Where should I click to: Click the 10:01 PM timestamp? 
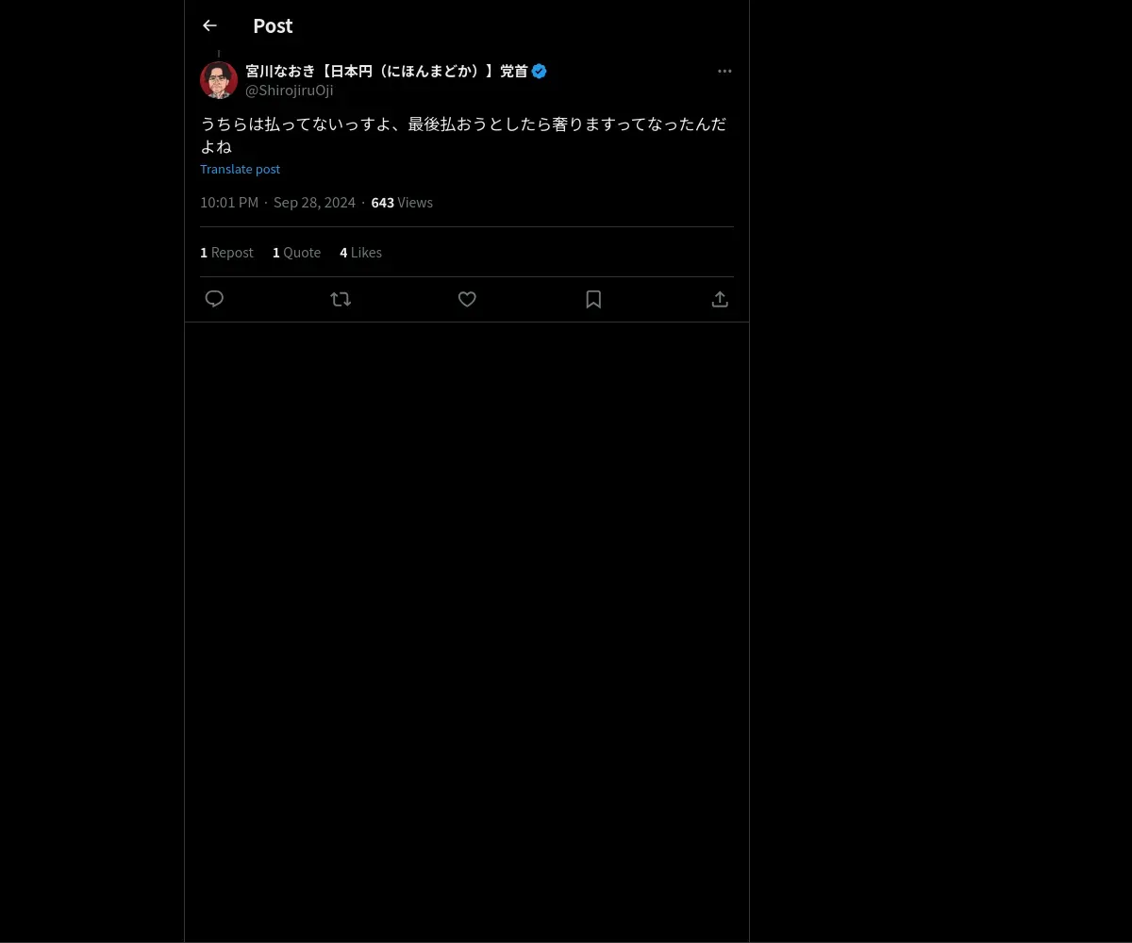(x=229, y=203)
